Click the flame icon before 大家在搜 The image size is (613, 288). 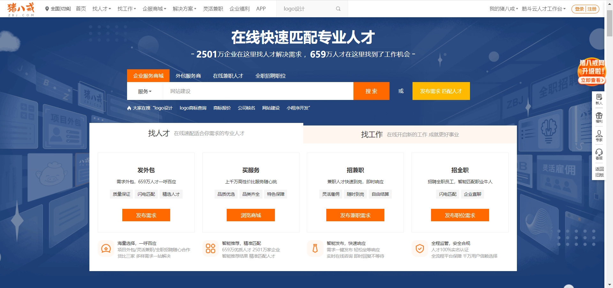(x=129, y=108)
